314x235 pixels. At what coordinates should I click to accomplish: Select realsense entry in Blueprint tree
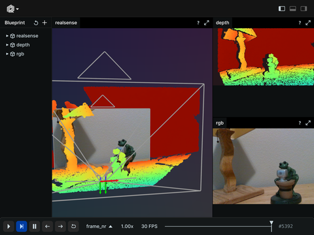coord(27,36)
